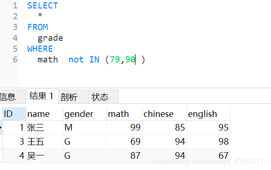Click the table name grade in editor
The height and width of the screenshot is (170, 271).
pos(50,38)
